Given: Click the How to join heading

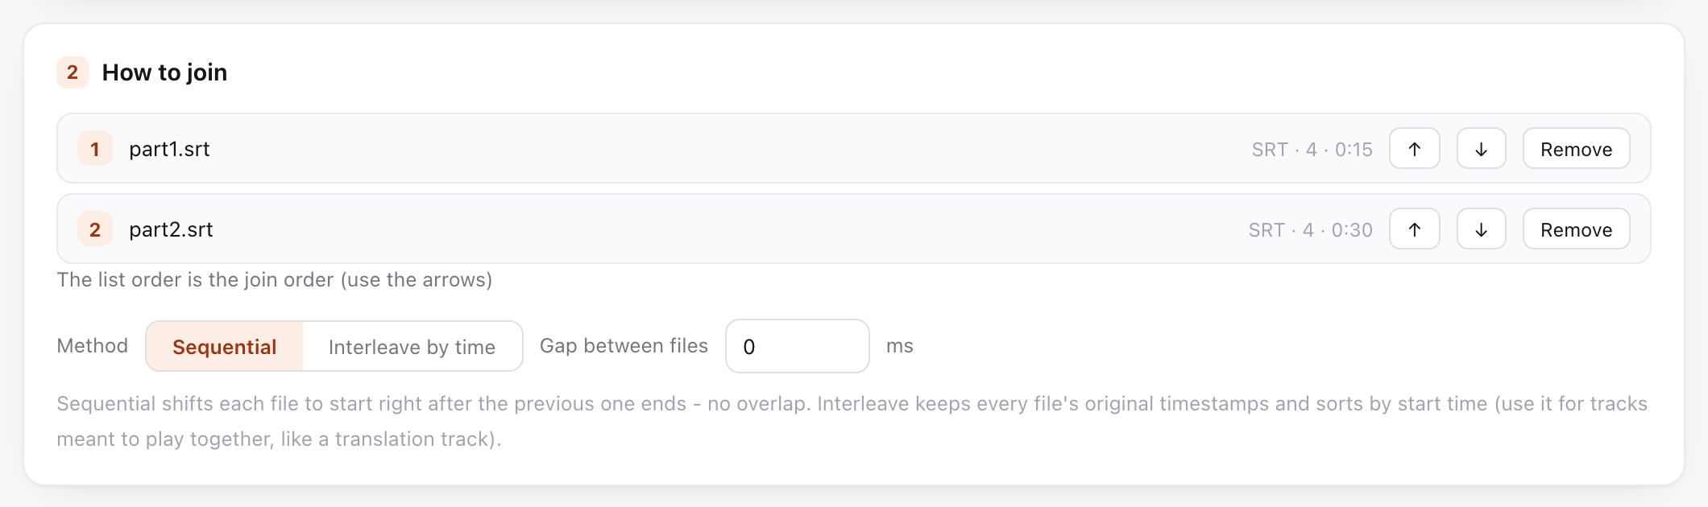Looking at the screenshot, I should (164, 72).
